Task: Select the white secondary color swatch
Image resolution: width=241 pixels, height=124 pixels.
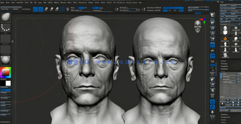Action: 8,83
